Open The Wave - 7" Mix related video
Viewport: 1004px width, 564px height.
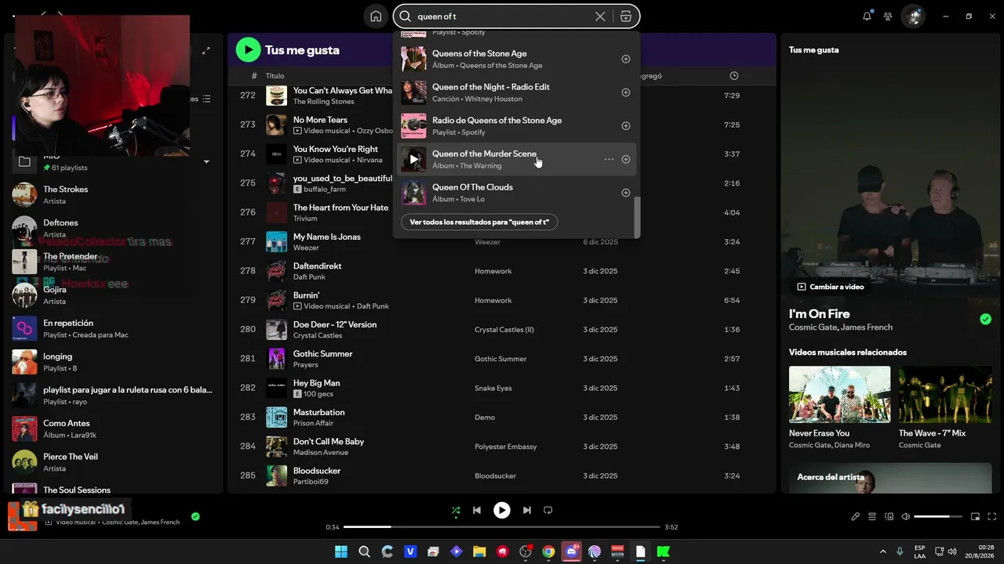(946, 407)
